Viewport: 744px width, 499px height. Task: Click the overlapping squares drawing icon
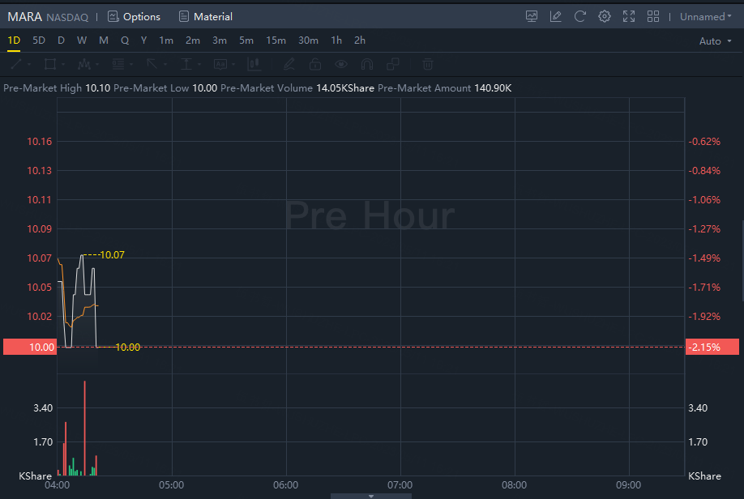[x=393, y=64]
